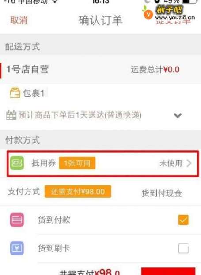Open the 1号店自营 shipping row

tap(100, 69)
